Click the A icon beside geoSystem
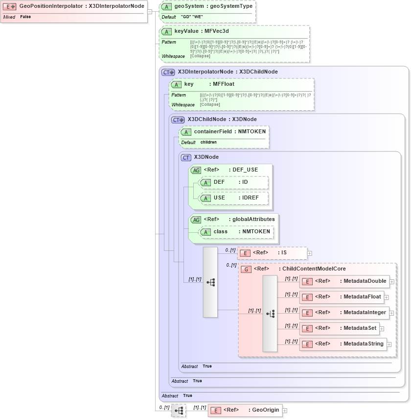This screenshot has height=419, width=411. coord(167,7)
